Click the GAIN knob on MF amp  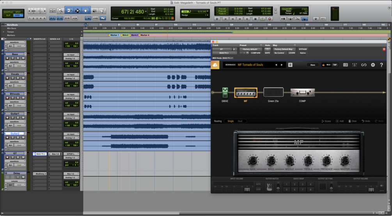click(252, 160)
